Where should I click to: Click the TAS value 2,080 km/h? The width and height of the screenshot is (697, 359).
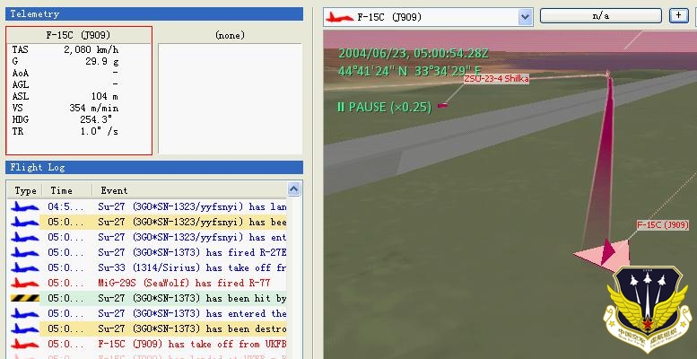[91, 49]
